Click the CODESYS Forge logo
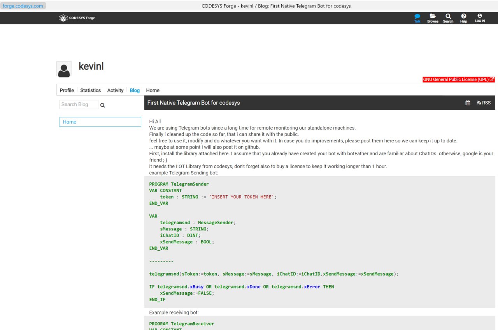The width and height of the screenshot is (498, 330). point(77,18)
